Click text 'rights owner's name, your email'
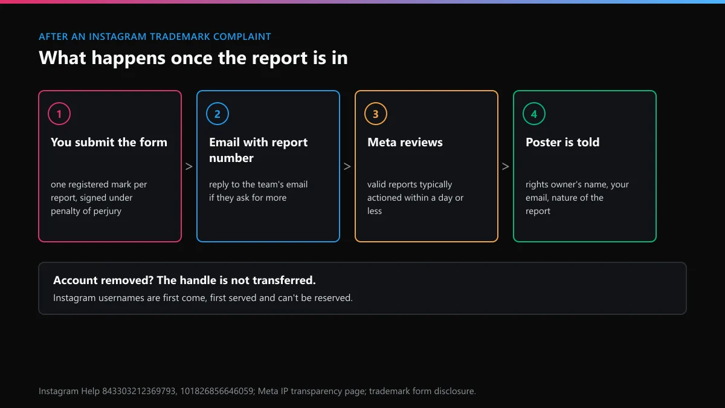This screenshot has height=408, width=725. (577, 191)
